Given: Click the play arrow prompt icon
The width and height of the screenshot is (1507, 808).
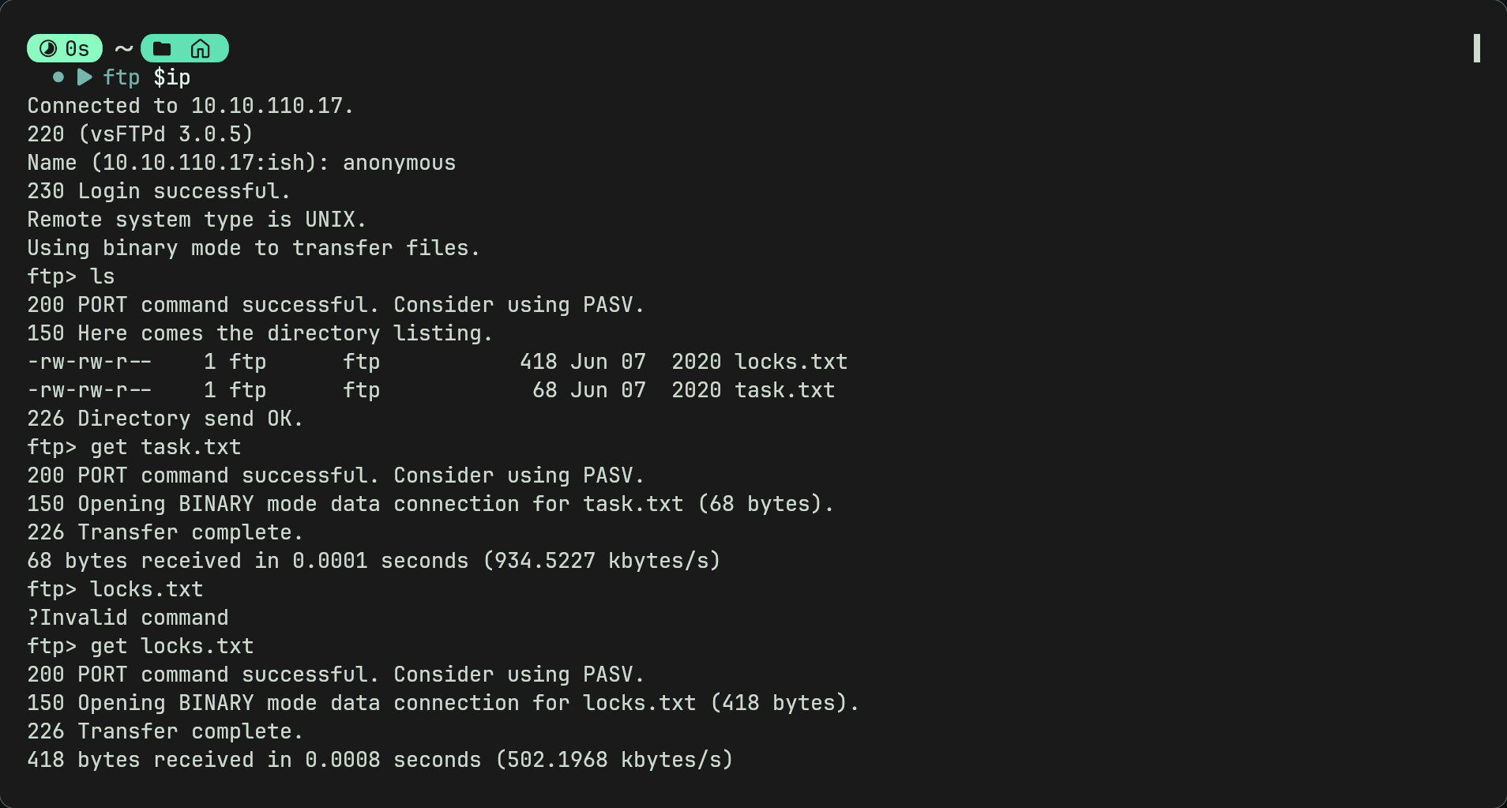Looking at the screenshot, I should (x=85, y=77).
